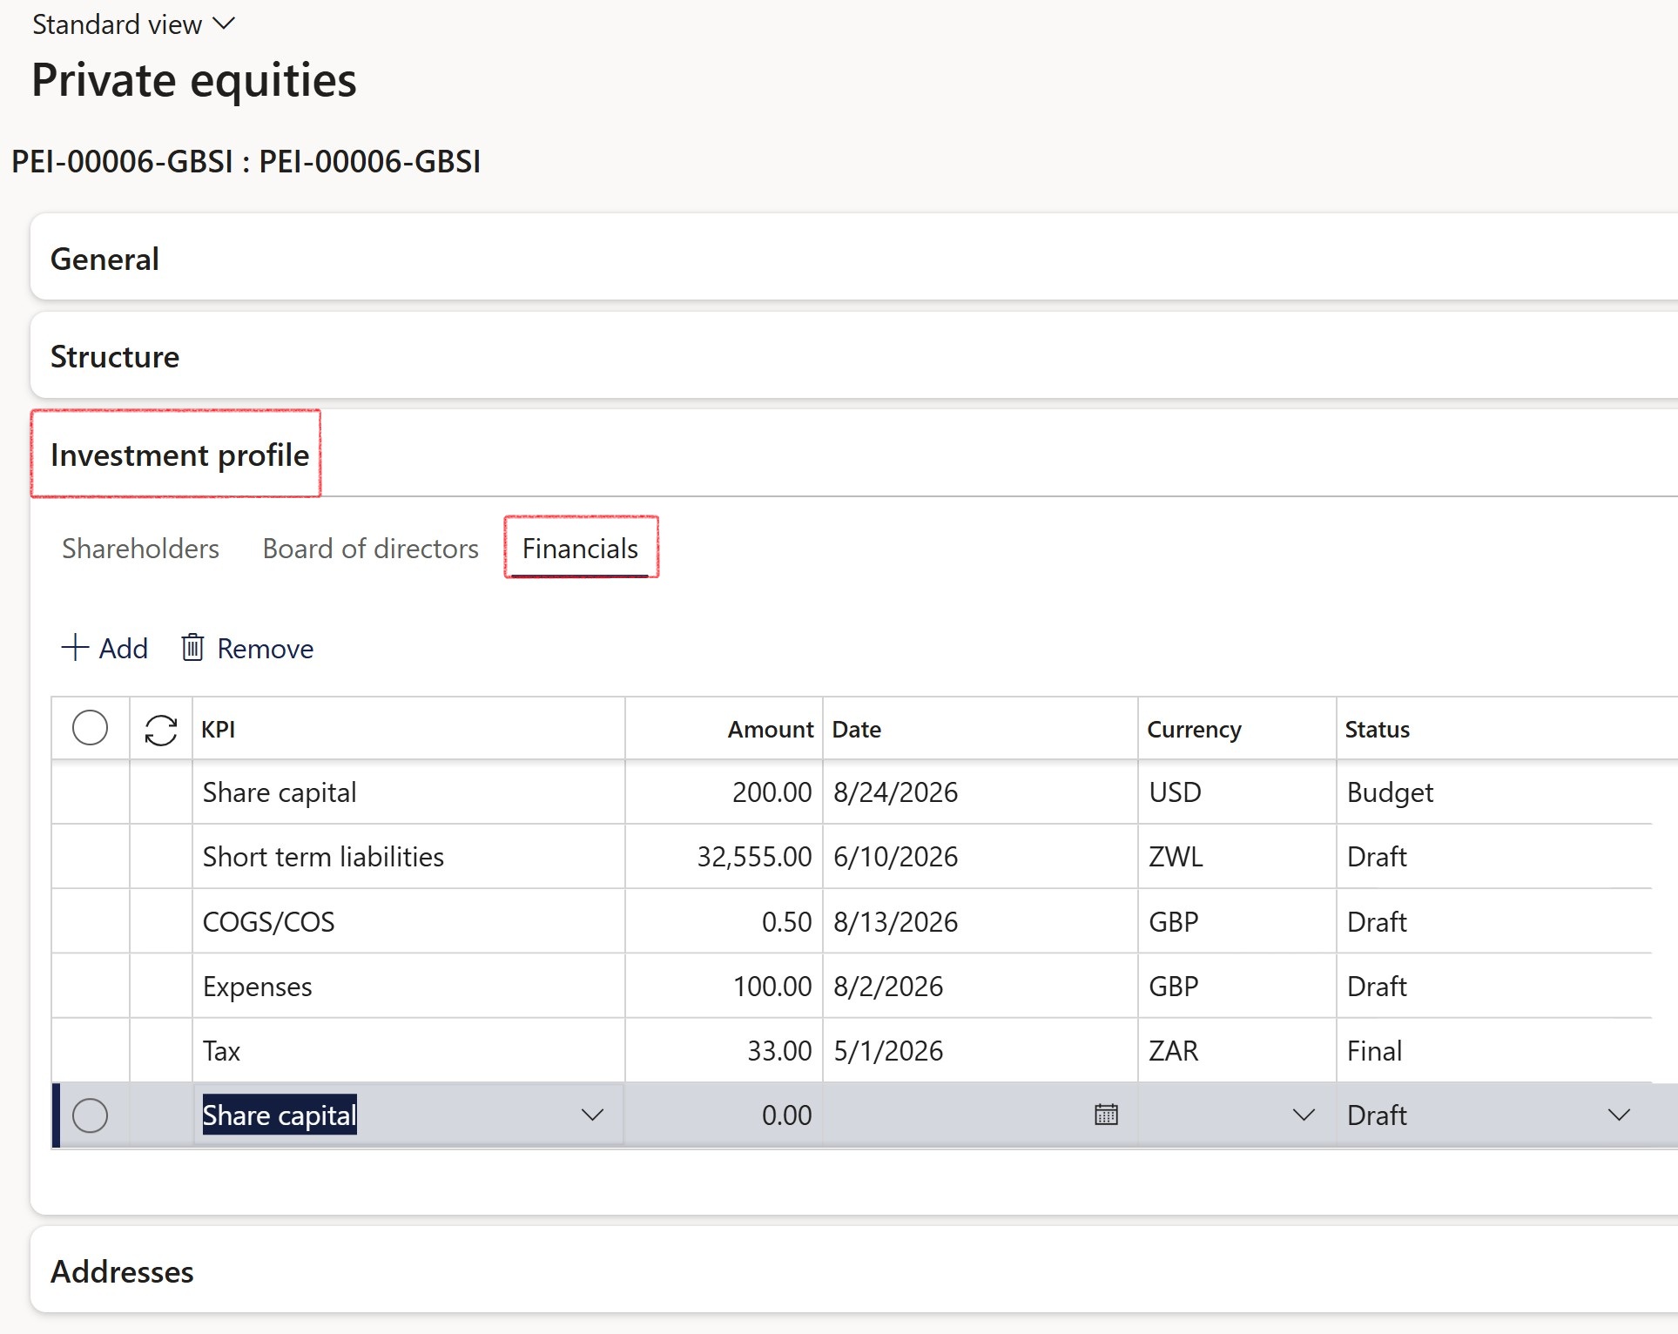The width and height of the screenshot is (1678, 1334).
Task: Switch to the Shareholders tab
Action: [140, 549]
